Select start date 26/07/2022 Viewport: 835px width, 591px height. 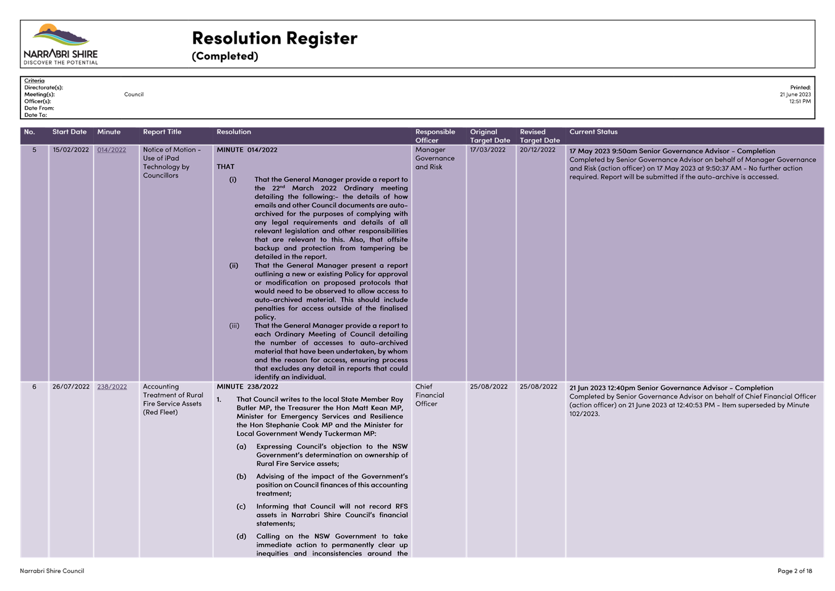[x=71, y=387]
